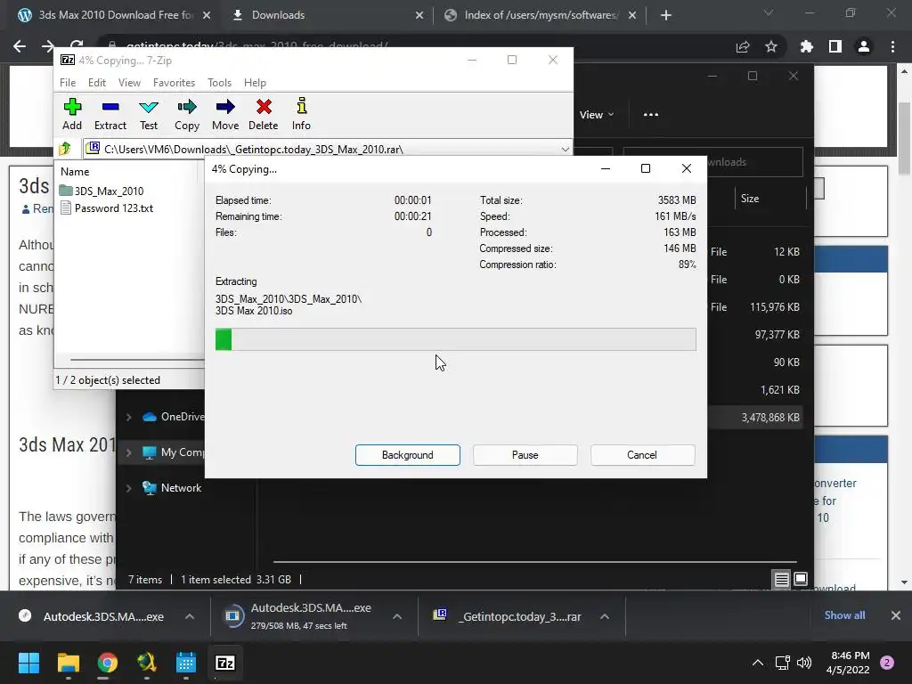912x684 pixels.
Task: Open File Explorer from the taskbar
Action: (x=68, y=663)
